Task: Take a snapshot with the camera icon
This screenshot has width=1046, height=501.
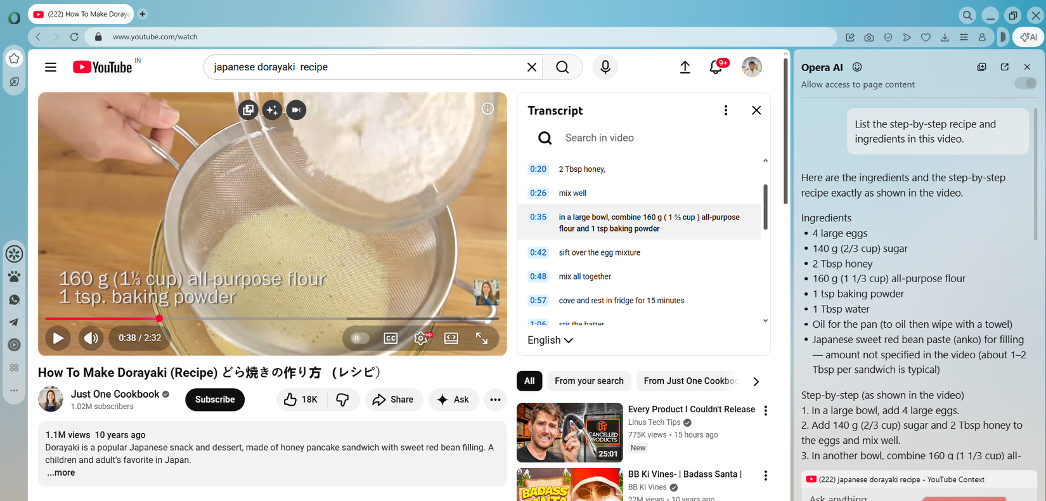Action: pos(869,37)
